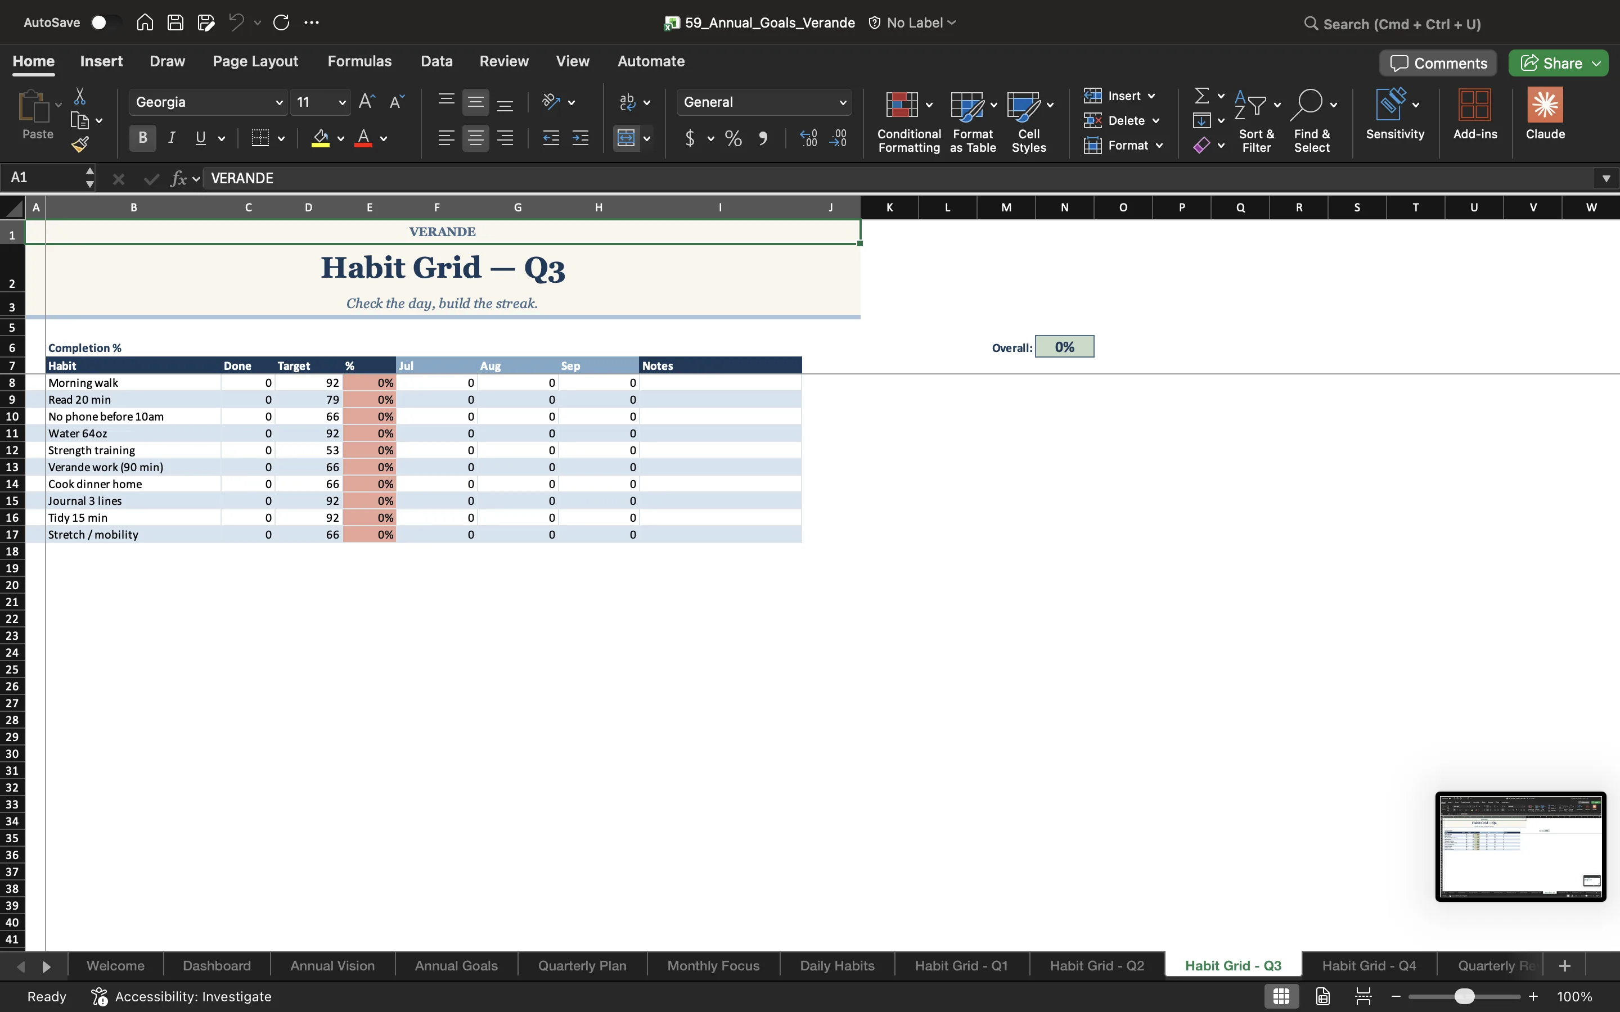Switch to Habit Grid - Q2 sheet
This screenshot has height=1012, width=1620.
(x=1096, y=965)
